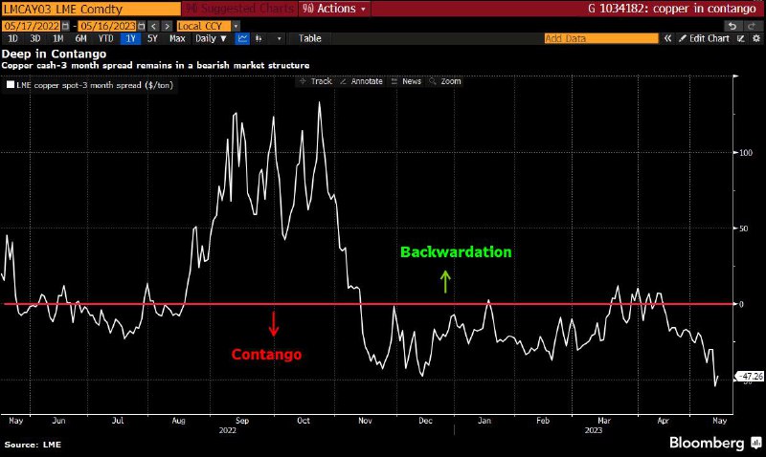Select the YTD range tab
The height and width of the screenshot is (457, 766).
pyautogui.click(x=105, y=38)
